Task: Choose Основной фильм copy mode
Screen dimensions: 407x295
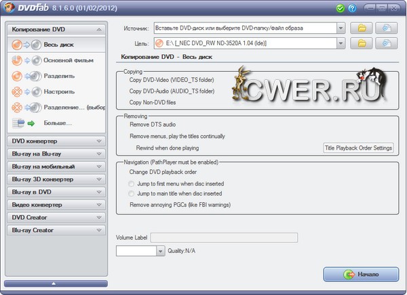Action: pyautogui.click(x=56, y=60)
